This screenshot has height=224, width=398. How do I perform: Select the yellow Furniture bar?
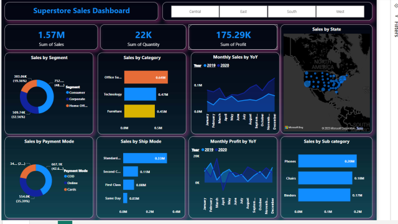coord(139,111)
